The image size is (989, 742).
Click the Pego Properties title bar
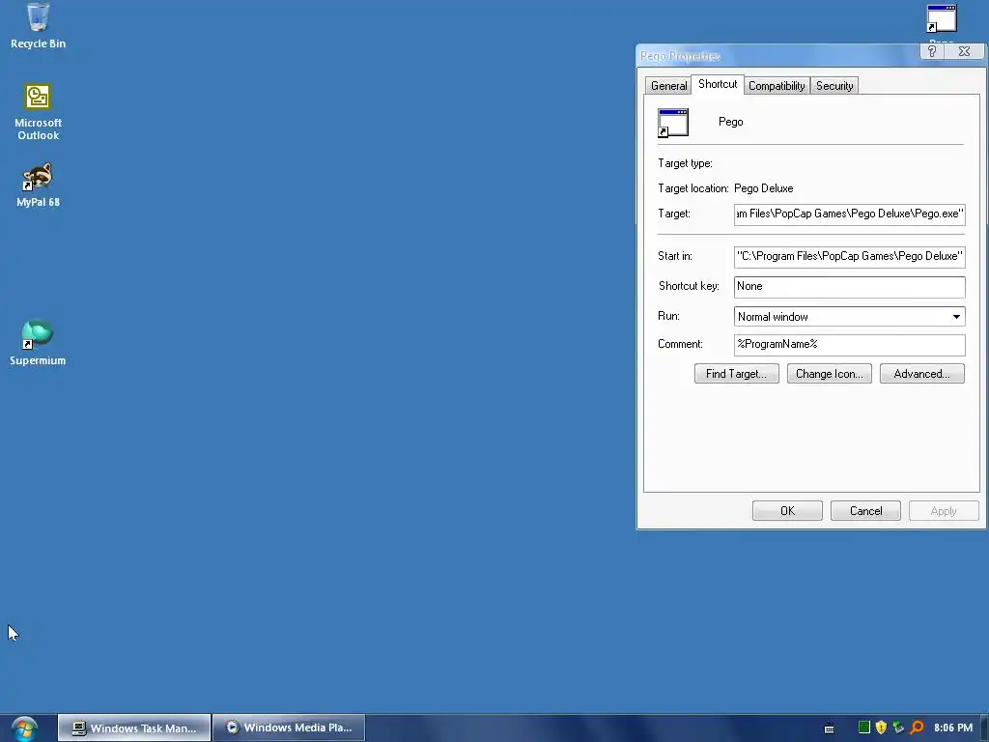point(776,55)
